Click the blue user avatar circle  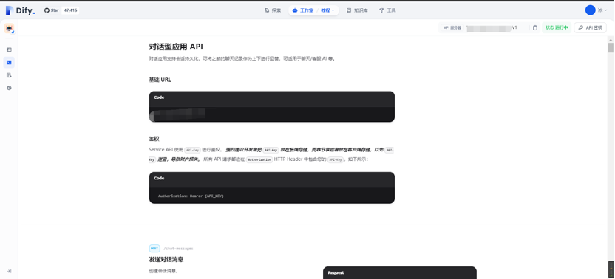(x=591, y=10)
